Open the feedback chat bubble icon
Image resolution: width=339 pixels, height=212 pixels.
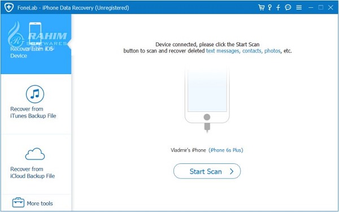point(288,7)
